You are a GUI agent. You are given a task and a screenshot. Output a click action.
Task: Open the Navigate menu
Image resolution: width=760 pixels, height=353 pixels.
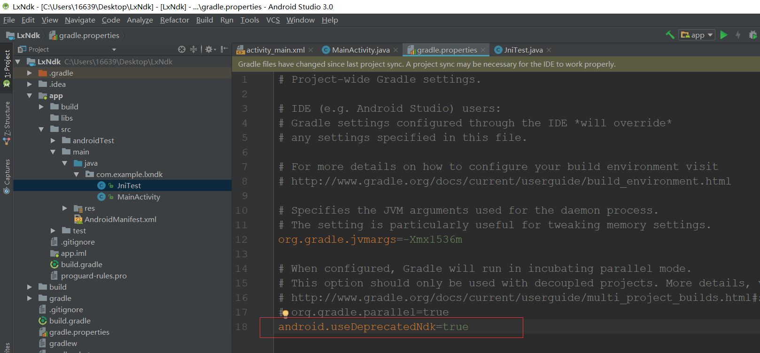pos(80,20)
